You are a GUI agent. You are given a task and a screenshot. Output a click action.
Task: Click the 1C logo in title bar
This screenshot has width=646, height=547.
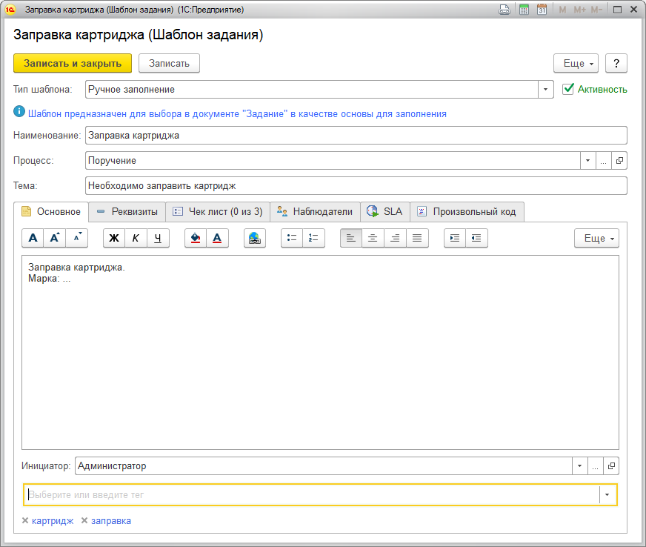tap(10, 10)
